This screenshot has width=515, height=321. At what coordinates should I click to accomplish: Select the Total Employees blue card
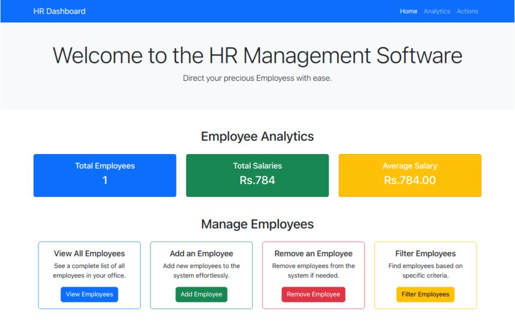105,175
